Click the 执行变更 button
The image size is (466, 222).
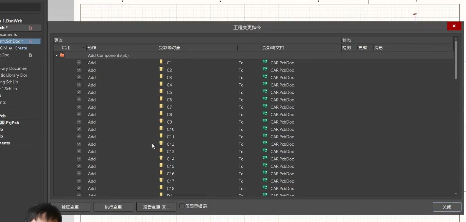113,207
